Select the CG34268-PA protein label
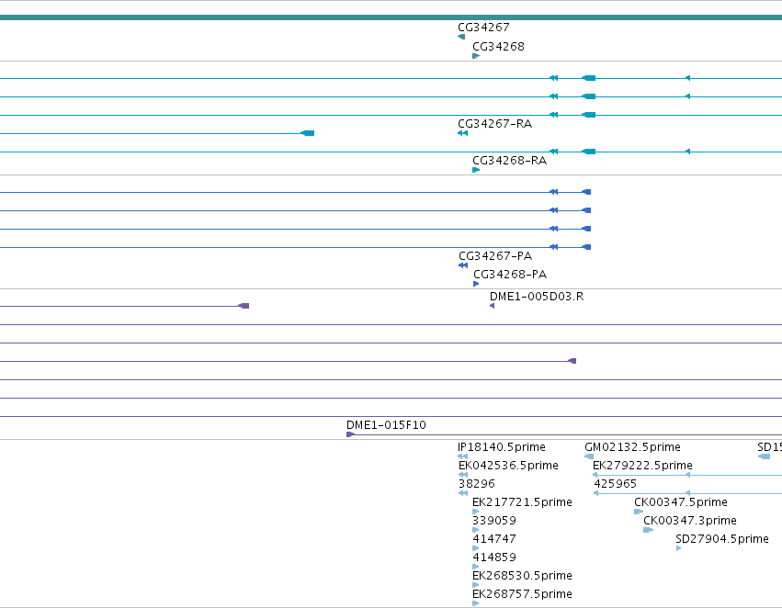 [510, 274]
